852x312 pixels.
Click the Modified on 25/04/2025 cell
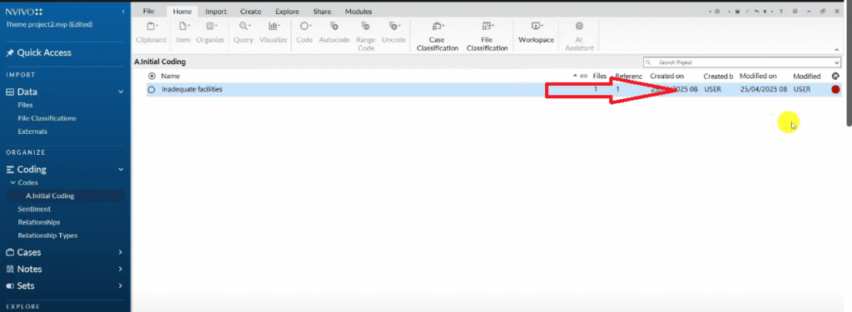764,89
